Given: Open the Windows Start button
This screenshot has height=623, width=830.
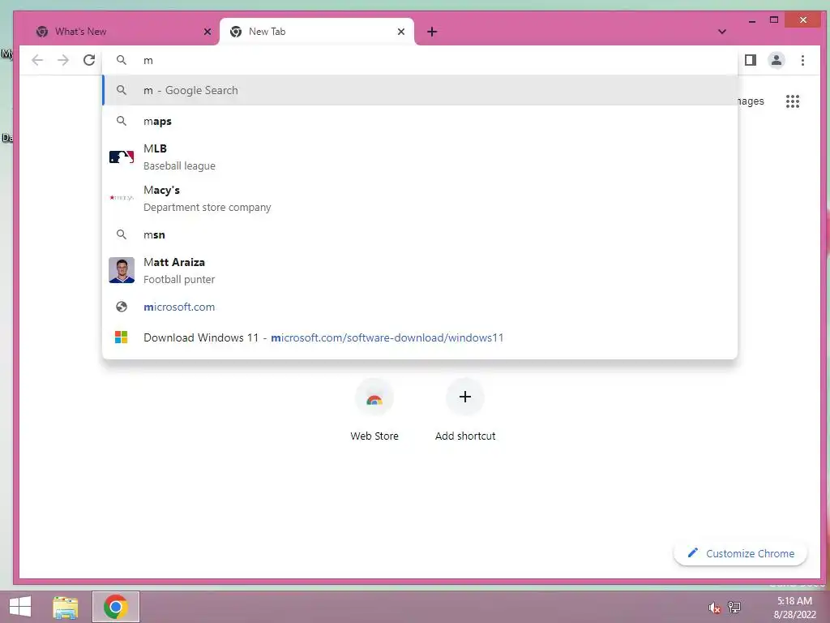Looking at the screenshot, I should click(x=20, y=607).
